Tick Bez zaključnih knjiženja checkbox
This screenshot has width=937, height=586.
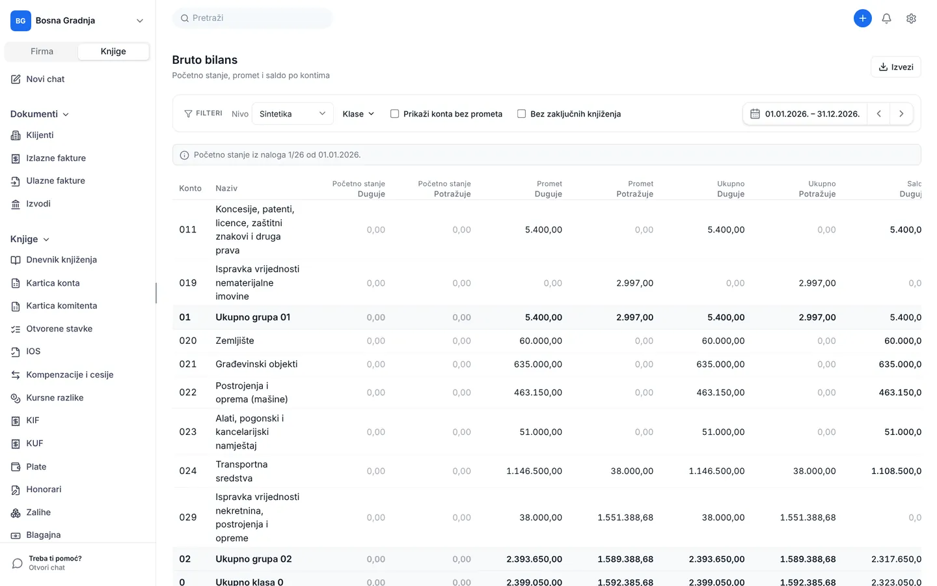pos(521,114)
